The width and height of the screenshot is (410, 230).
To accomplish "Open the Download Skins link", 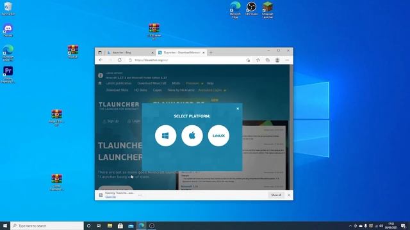I will click(117, 90).
